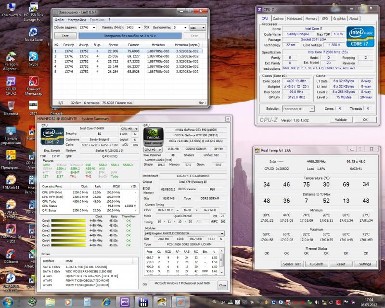Switch to the Mainboard tab in CPU-Z
385x308 pixels.
[x=295, y=18]
